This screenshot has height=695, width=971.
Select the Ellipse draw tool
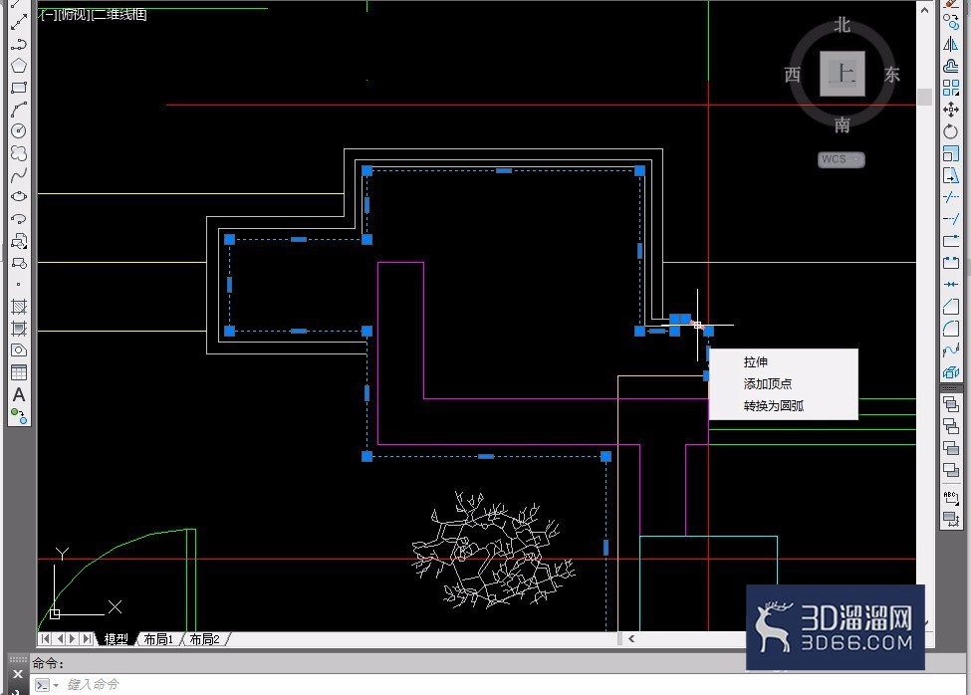point(19,197)
